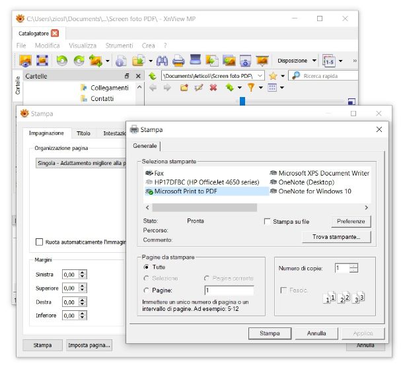Click the grey forward navigation arrow
The height and width of the screenshot is (369, 403).
coord(167,88)
